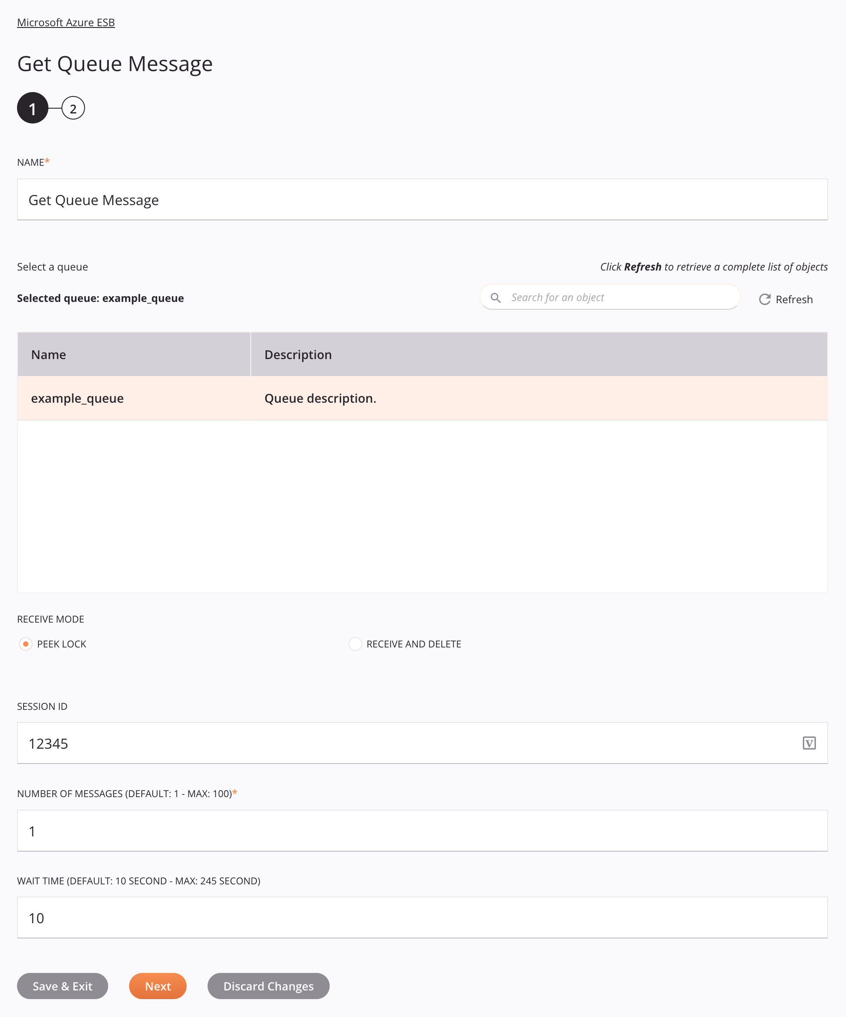The image size is (846, 1017).
Task: Click Microsoft Azure ESB breadcrumb navigation link
Action: 66,22
